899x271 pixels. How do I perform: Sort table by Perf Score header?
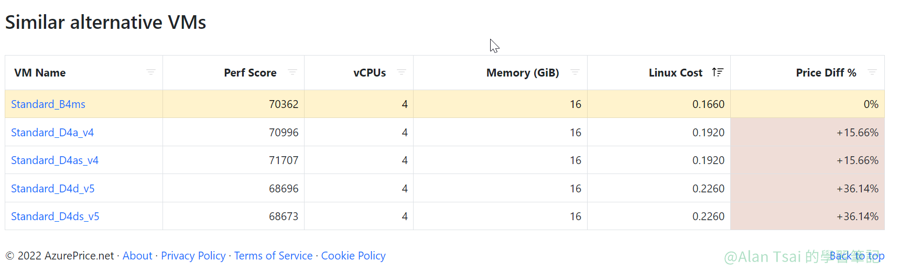coord(250,73)
